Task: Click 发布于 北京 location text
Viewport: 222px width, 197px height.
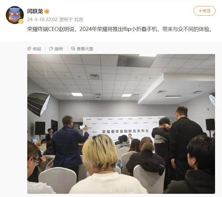Action: coord(71,19)
